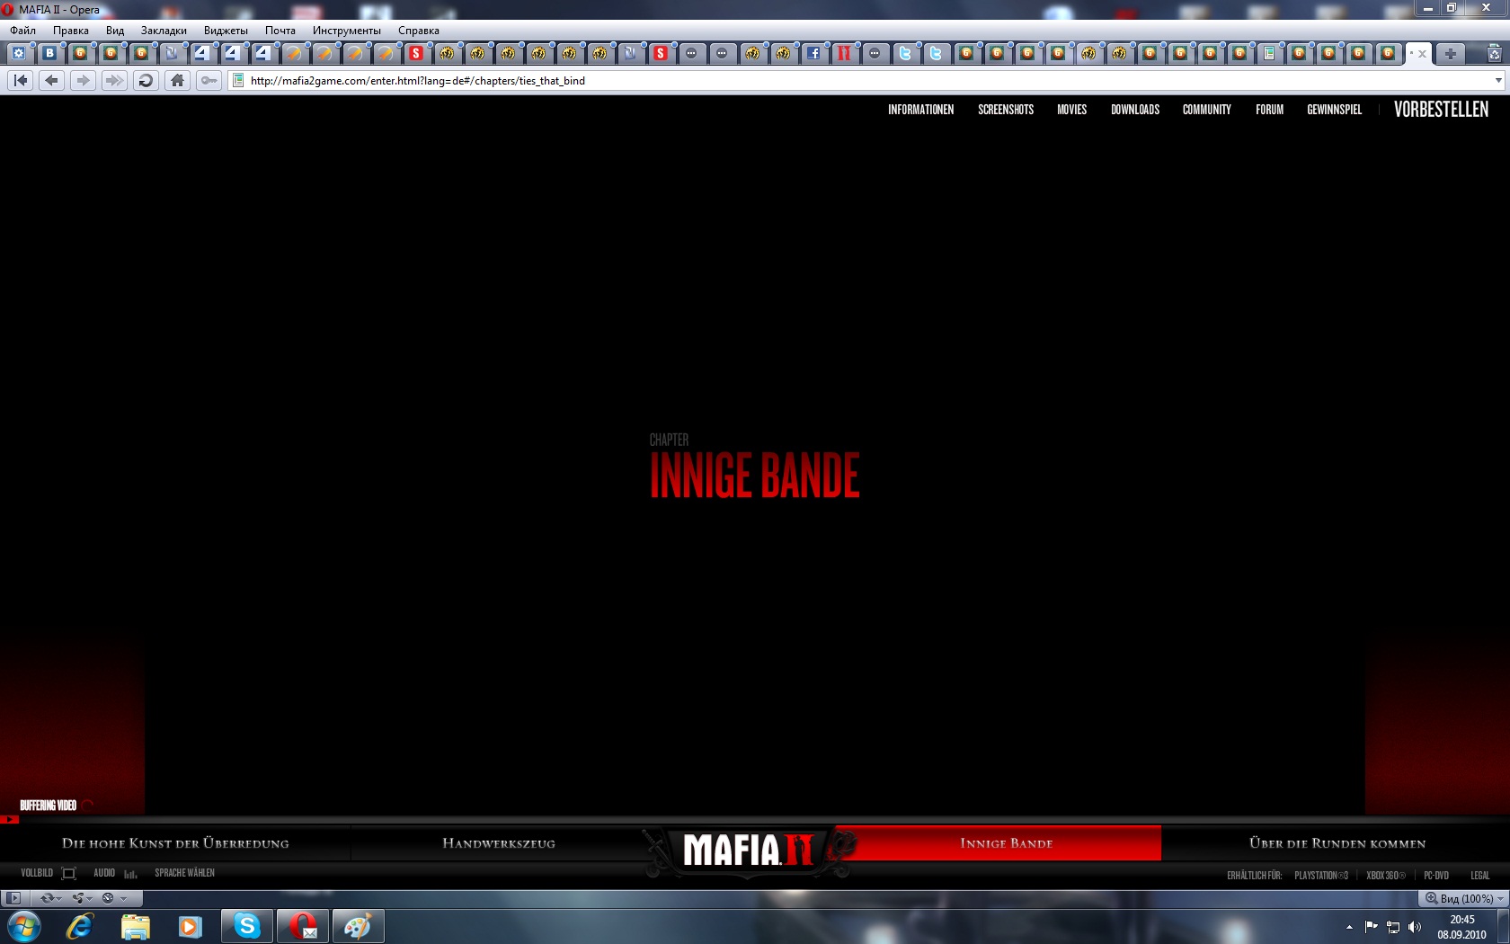This screenshot has height=944, width=1510.
Task: Open the FORUM link
Action: (1269, 110)
